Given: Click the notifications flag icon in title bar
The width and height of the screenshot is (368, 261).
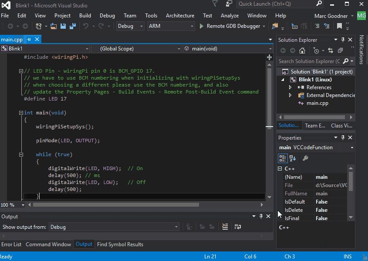Looking at the screenshot, I should point(215,4).
